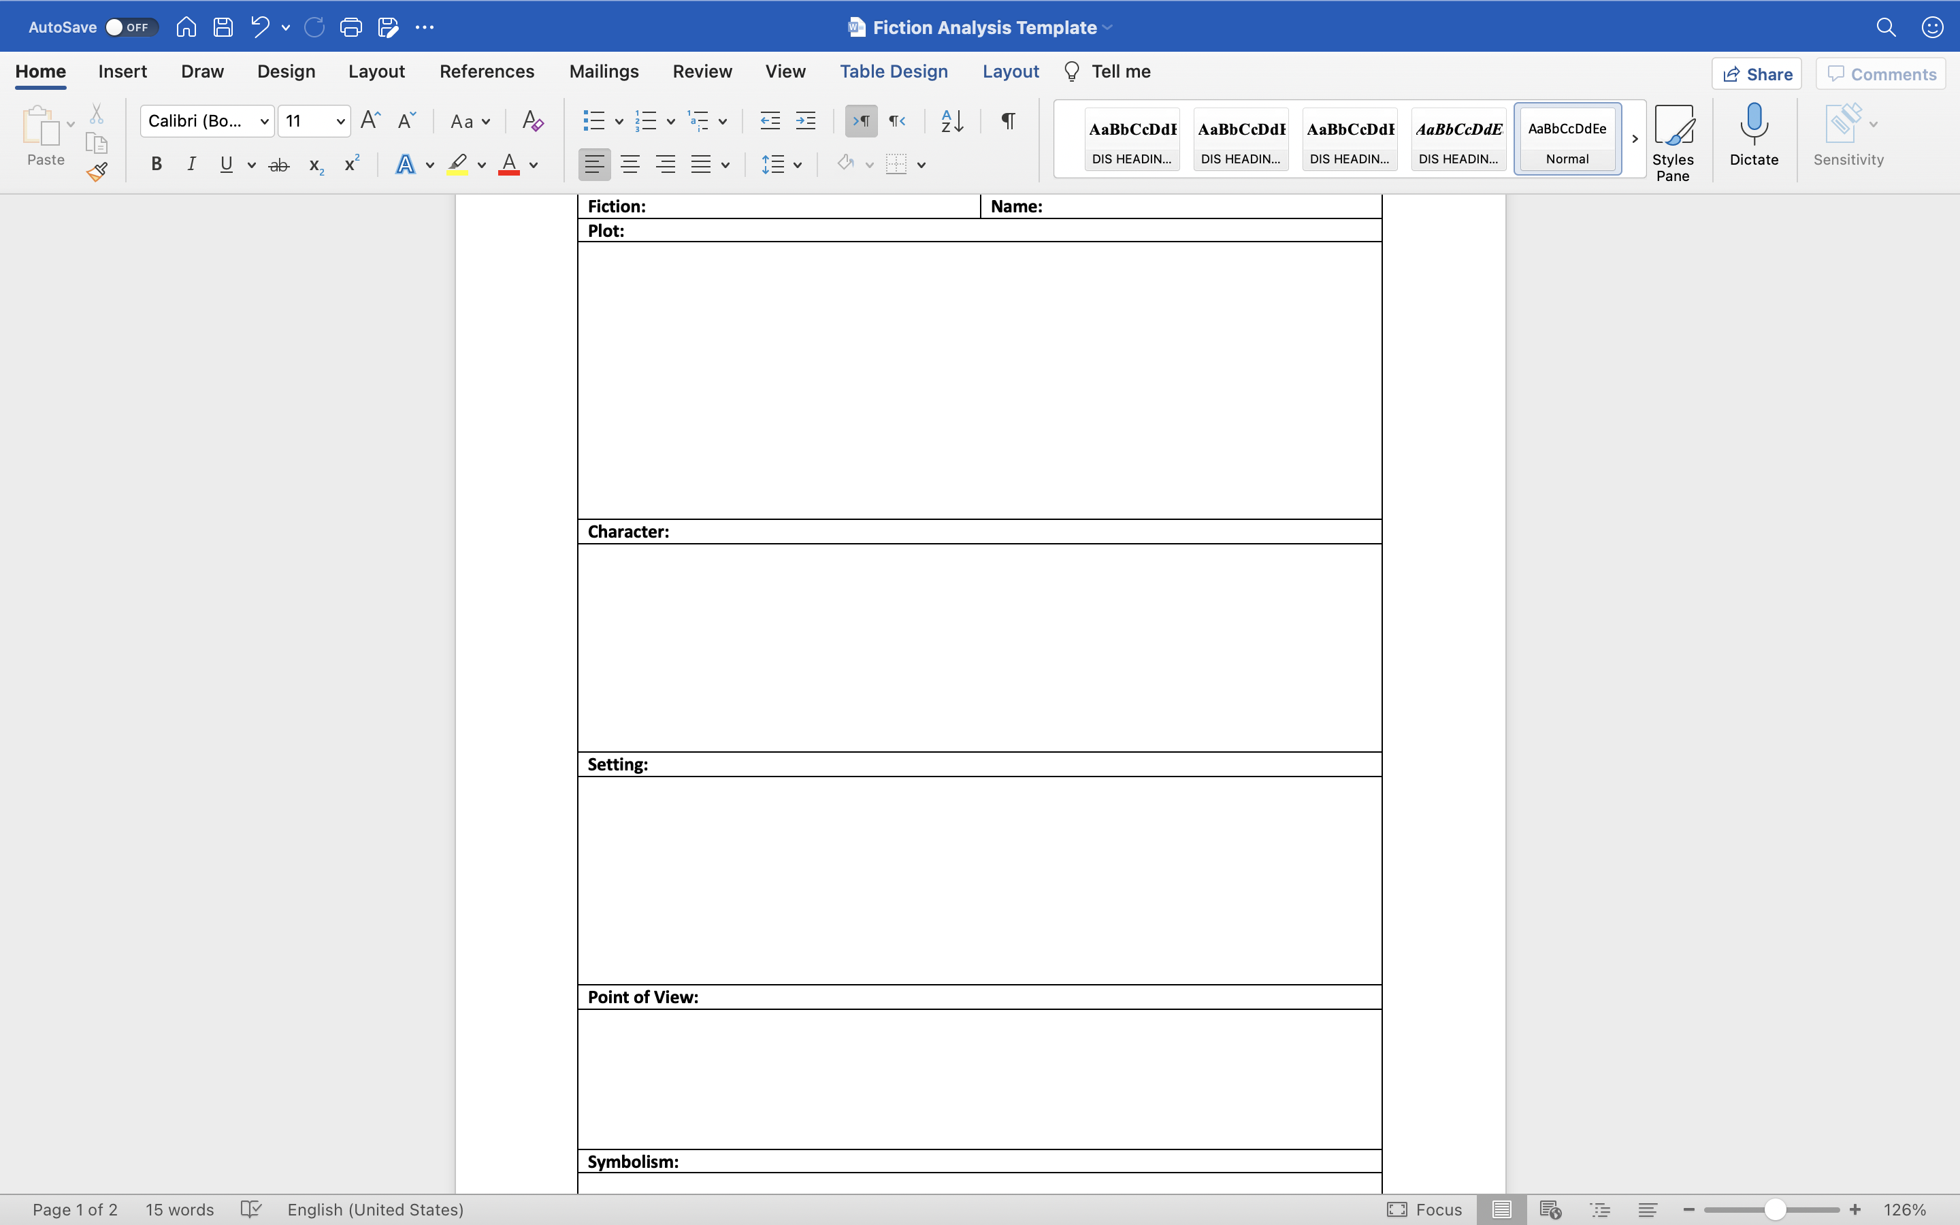The height and width of the screenshot is (1225, 1960).
Task: Activate the Format Painter brush
Action: click(97, 171)
